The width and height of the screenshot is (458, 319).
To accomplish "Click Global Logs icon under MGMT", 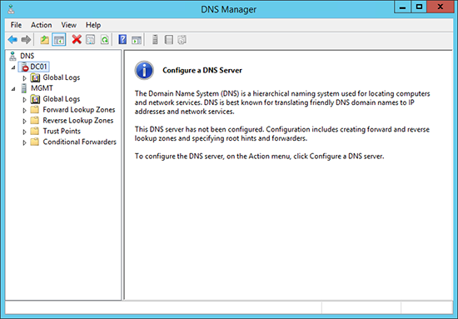I will tap(35, 99).
